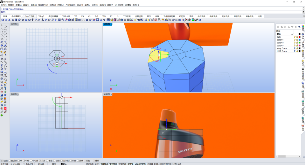The width and height of the screenshot is (305, 165).
Task: Open the layer filter funnel icon
Action: (x=299, y=27)
